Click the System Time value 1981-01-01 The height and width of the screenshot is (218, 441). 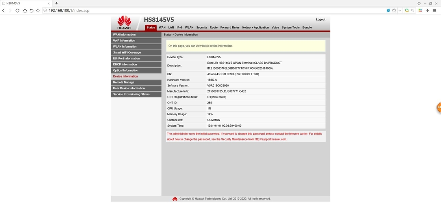click(224, 126)
